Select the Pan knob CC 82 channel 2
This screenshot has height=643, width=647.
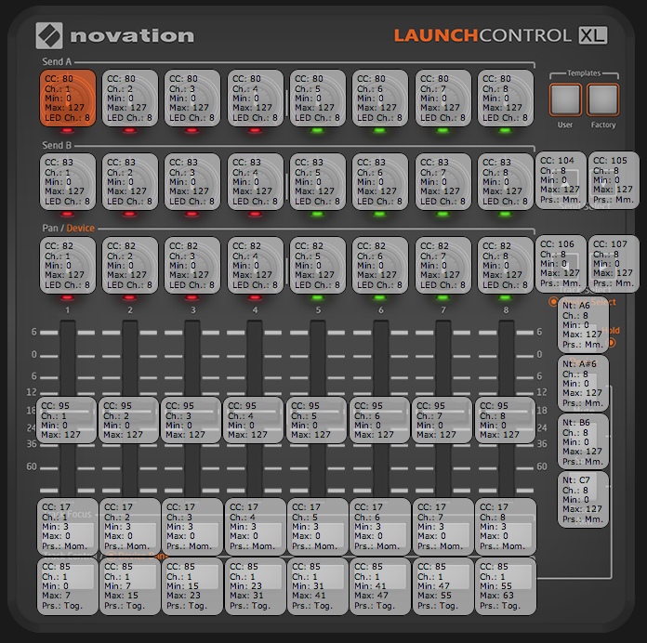129,265
